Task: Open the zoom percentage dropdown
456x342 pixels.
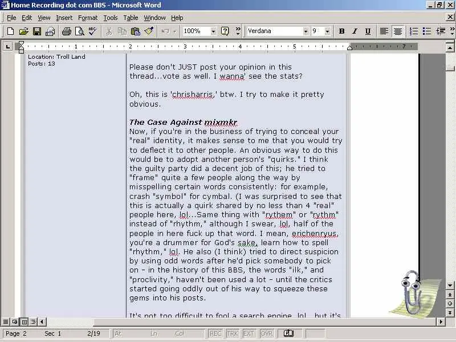Action: coord(213,31)
